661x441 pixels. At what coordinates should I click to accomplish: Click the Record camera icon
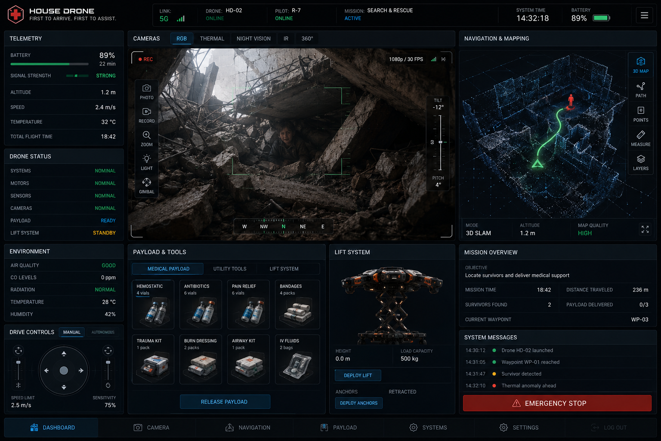click(x=147, y=112)
